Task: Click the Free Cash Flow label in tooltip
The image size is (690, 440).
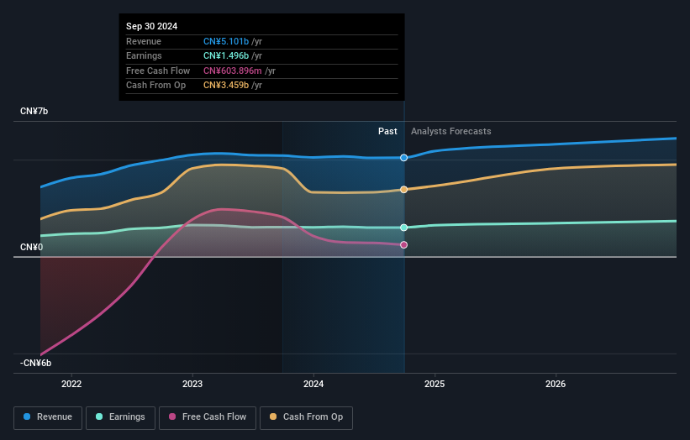Action: 158,71
